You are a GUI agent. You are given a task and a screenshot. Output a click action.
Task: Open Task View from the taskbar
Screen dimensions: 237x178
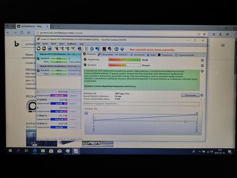pos(26,151)
